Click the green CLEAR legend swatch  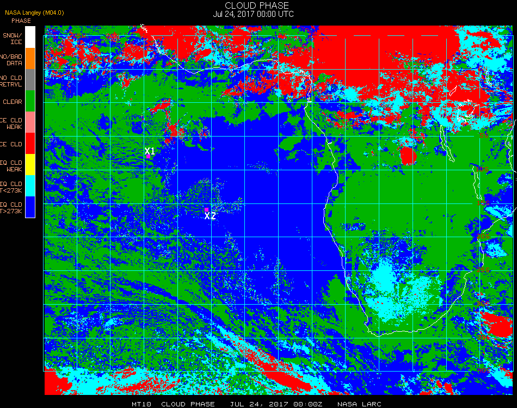pyautogui.click(x=30, y=101)
